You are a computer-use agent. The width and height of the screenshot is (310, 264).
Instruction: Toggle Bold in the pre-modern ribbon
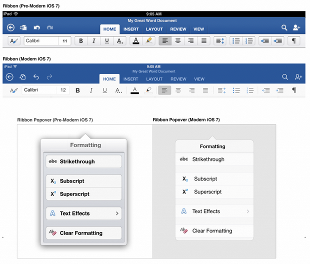point(81,41)
